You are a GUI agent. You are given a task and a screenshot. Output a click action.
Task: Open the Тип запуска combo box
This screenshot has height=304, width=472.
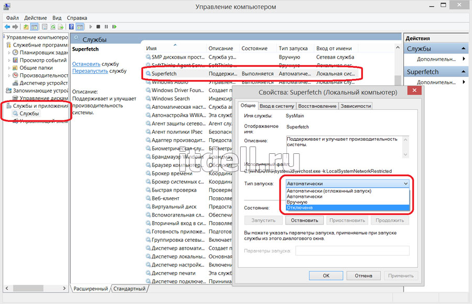[347, 184]
